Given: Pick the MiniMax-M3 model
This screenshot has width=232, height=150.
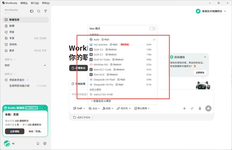Looking at the screenshot, I should [x=122, y=65].
